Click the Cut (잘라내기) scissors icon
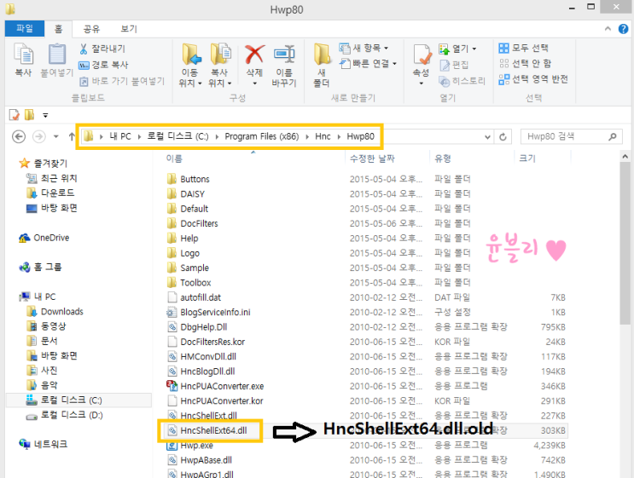The image size is (634, 478). tap(84, 49)
